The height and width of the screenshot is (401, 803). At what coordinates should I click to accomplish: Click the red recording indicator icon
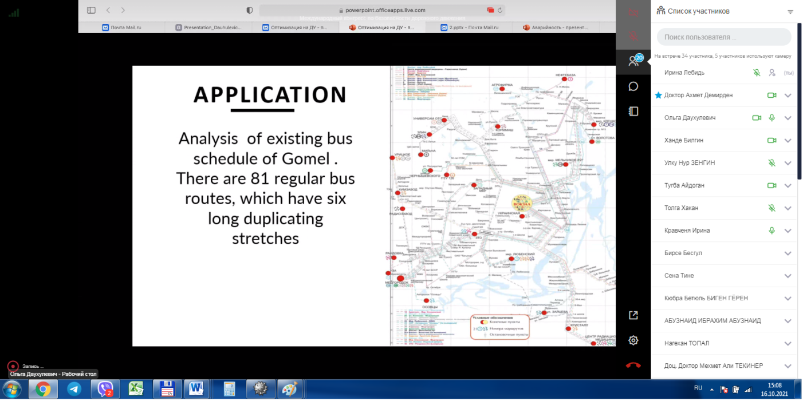tap(12, 366)
